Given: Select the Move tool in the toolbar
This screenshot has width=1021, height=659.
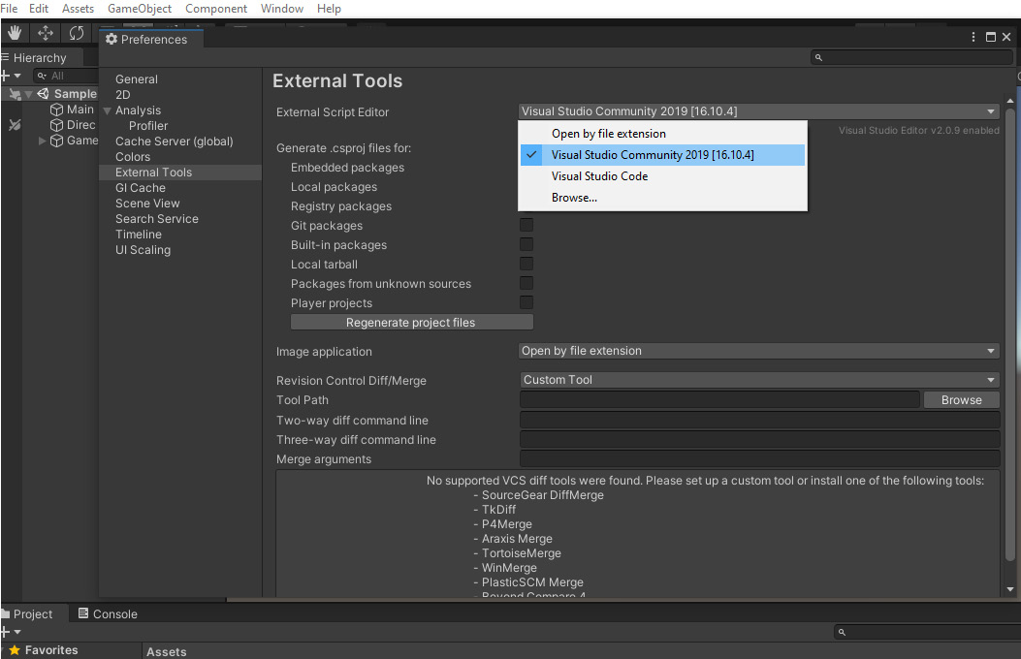Looking at the screenshot, I should pyautogui.click(x=45, y=33).
